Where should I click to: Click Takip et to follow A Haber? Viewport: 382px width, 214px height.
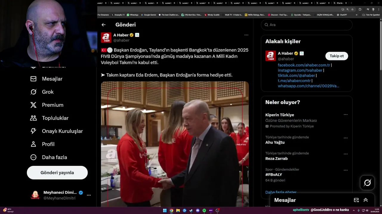[x=337, y=56]
